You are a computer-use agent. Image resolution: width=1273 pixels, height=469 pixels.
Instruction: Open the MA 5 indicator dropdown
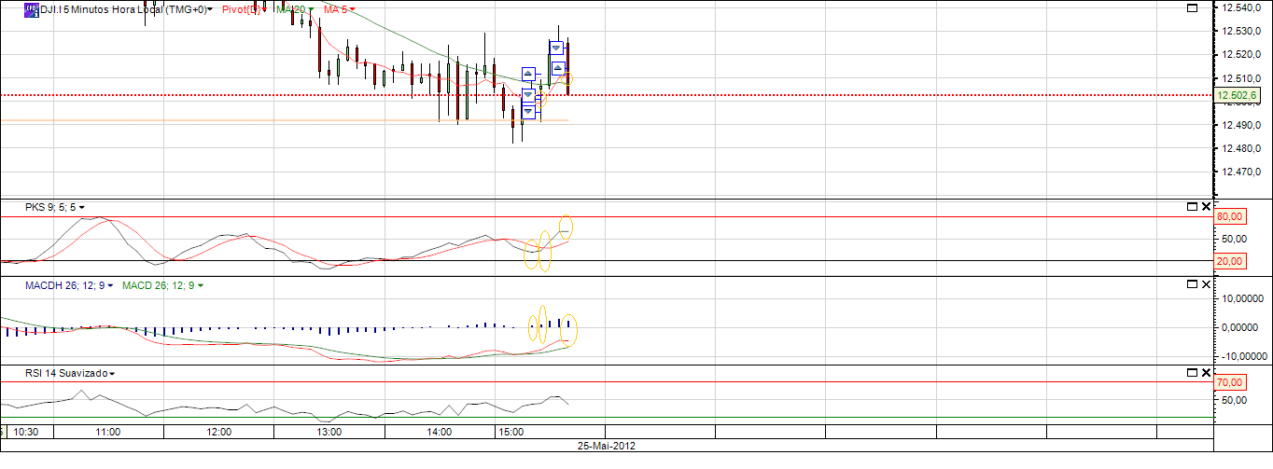[x=354, y=8]
